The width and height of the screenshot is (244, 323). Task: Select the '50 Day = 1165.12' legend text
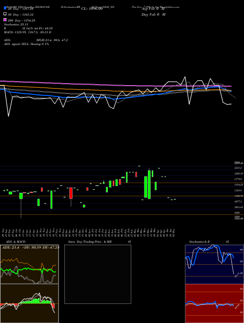pyautogui.click(x=20, y=15)
